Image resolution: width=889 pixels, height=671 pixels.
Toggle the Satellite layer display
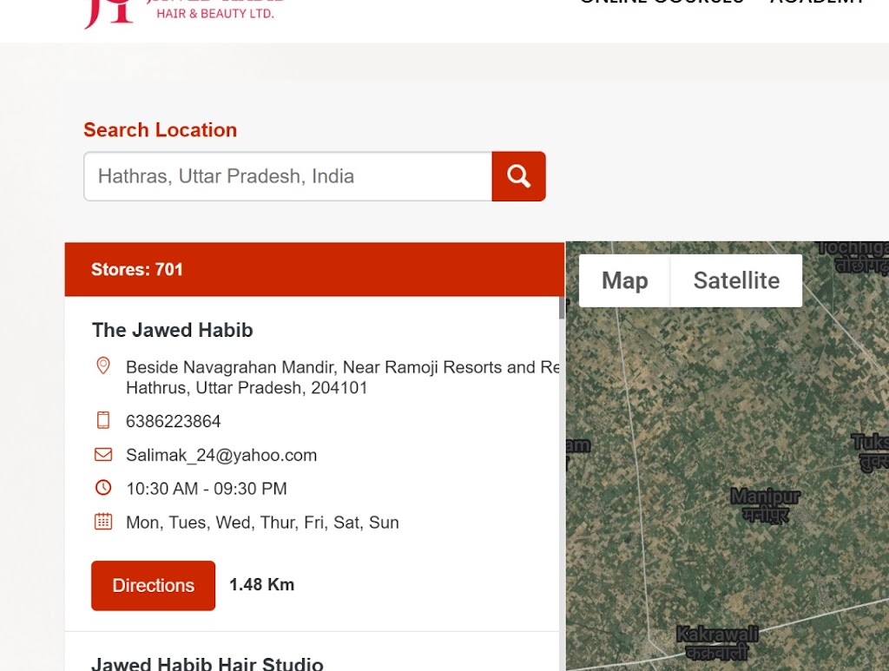click(x=736, y=280)
